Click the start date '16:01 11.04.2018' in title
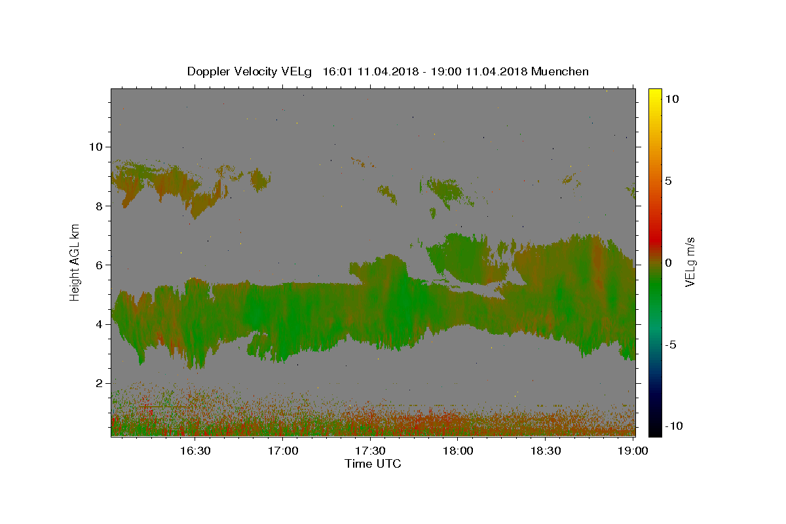786x524 pixels. point(369,71)
